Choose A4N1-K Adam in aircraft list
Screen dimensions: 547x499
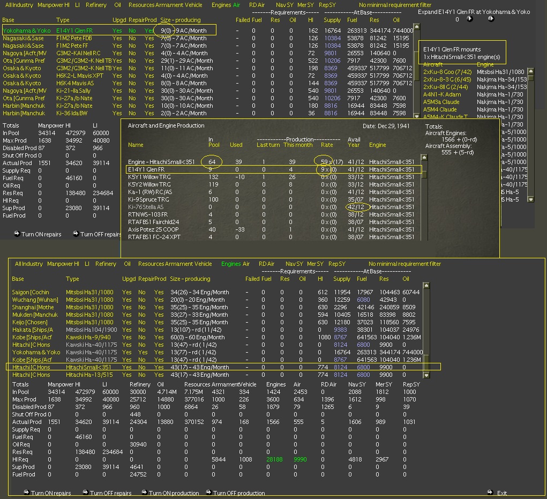442,94
